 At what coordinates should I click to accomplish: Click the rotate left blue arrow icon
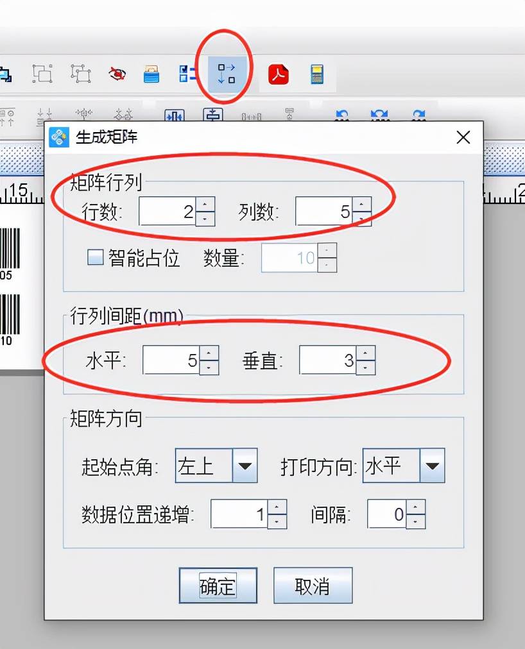click(x=342, y=115)
